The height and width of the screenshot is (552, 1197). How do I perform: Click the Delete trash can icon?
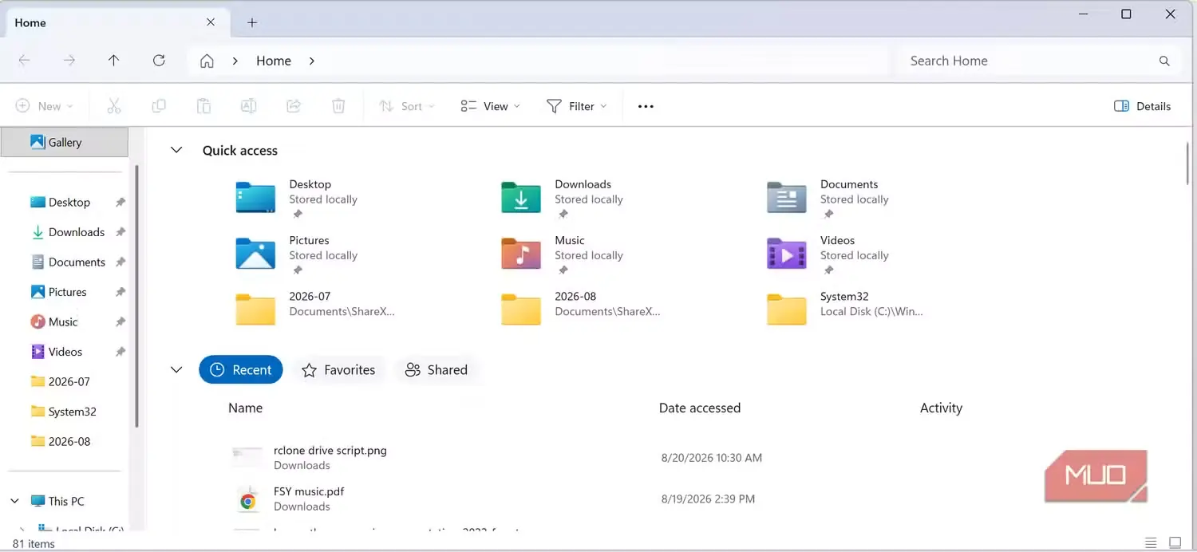(338, 106)
